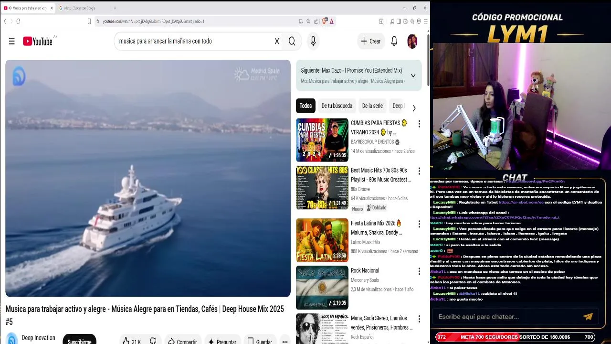
Task: Play the Rock Nacional thumbnail
Action: pyautogui.click(x=322, y=288)
